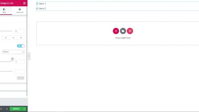
Task: Select center alignment icon
Action: point(13,38)
